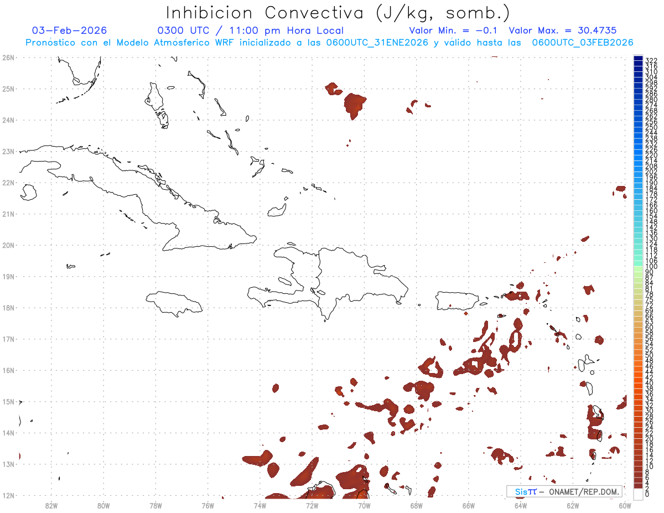Click the 82W longitude axis label
Screen dimensions: 664x513
coord(51,505)
